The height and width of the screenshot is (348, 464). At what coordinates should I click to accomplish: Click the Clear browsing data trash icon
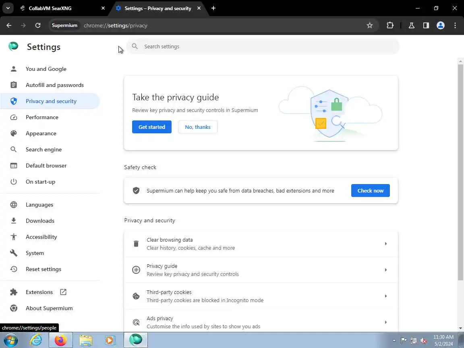[x=136, y=244]
